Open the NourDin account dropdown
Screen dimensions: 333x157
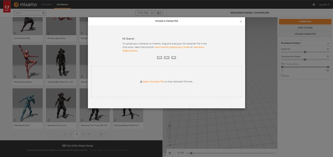(324, 5)
